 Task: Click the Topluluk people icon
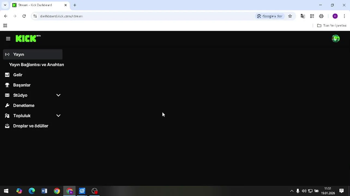pyautogui.click(x=7, y=116)
